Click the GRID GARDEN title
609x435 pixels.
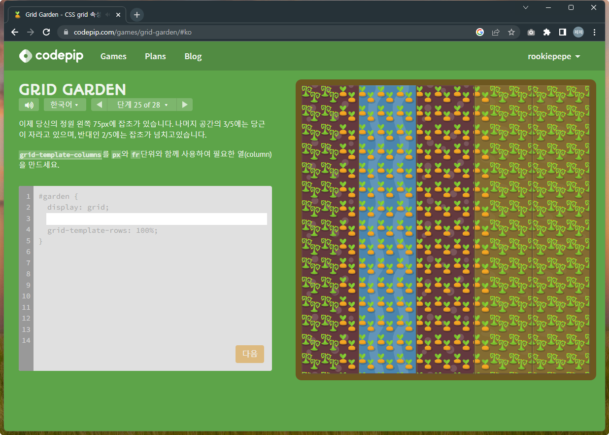pos(72,89)
